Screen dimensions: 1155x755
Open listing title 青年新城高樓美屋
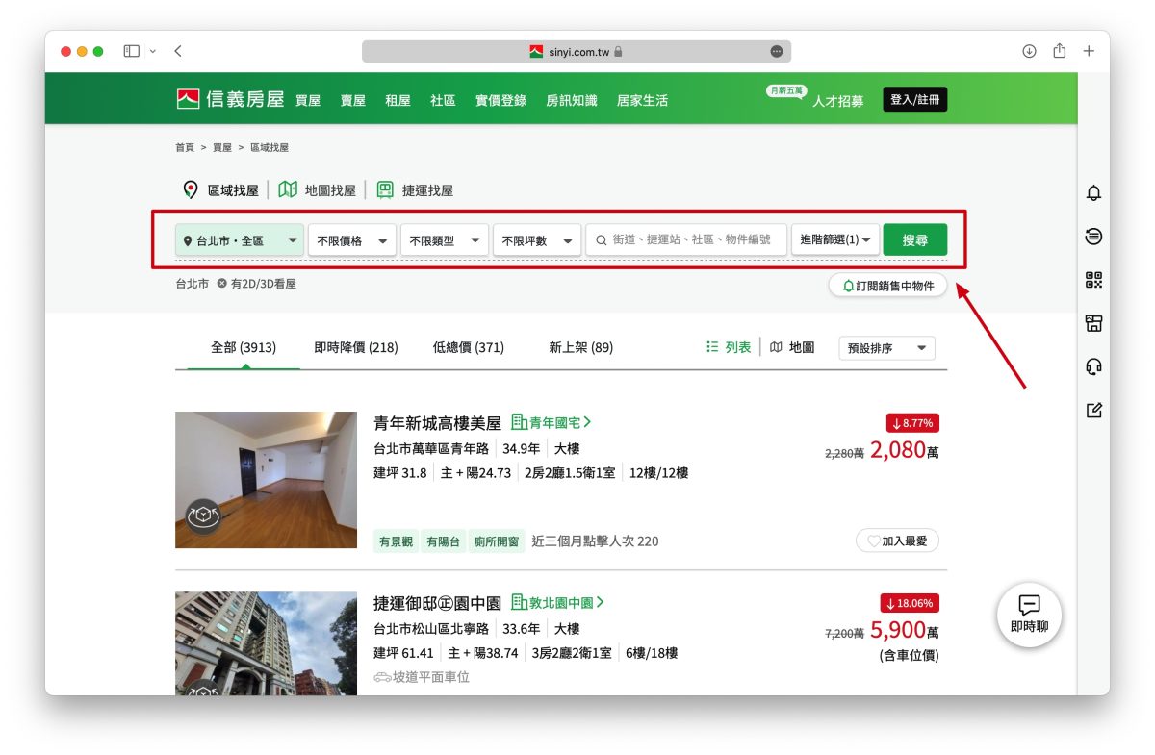coord(438,423)
